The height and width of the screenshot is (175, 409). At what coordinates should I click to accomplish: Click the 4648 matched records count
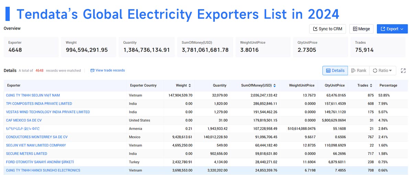(x=40, y=71)
